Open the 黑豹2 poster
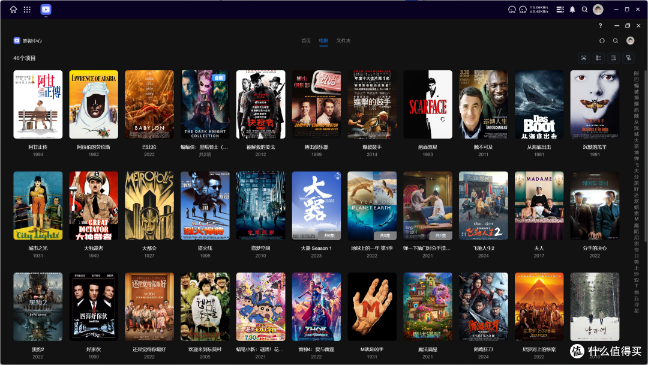Screen dimensions: 648x365 click(x=38, y=307)
